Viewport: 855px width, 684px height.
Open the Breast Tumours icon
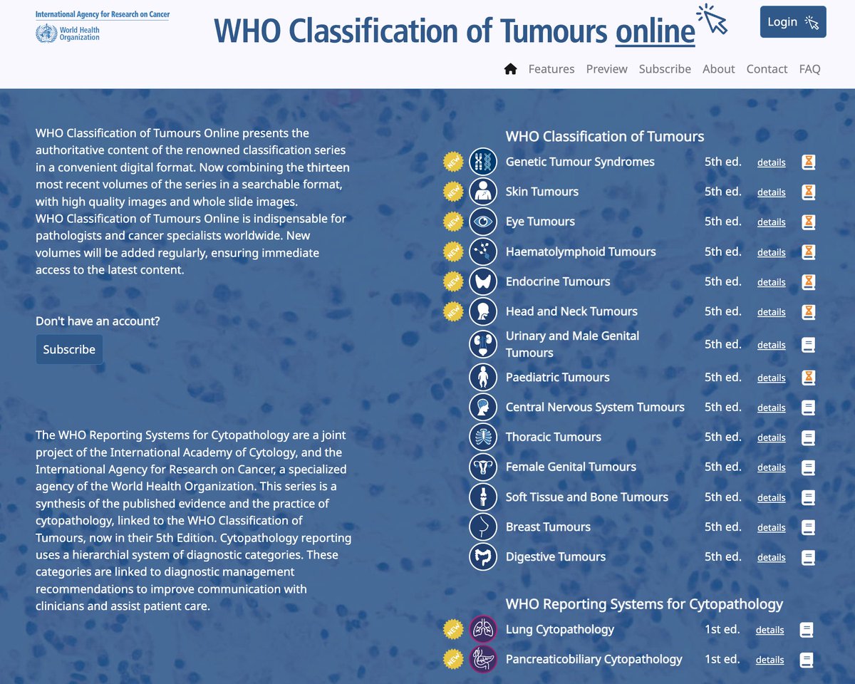coord(483,527)
